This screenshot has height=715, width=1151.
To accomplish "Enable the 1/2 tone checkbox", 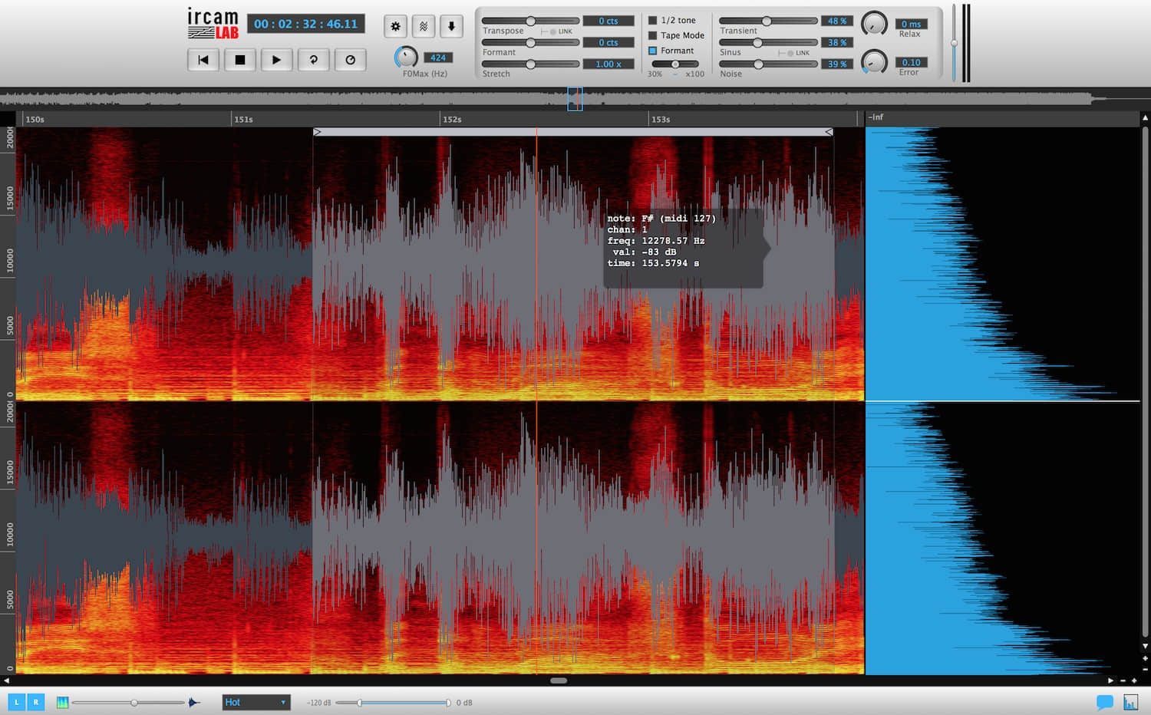I will click(653, 21).
